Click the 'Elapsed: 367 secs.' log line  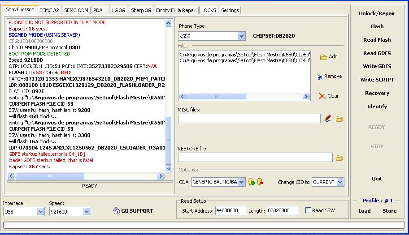click(29, 167)
